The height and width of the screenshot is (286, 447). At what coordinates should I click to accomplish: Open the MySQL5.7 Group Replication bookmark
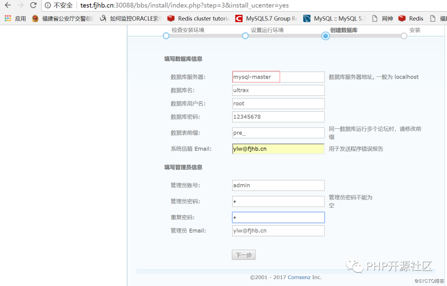(266, 19)
